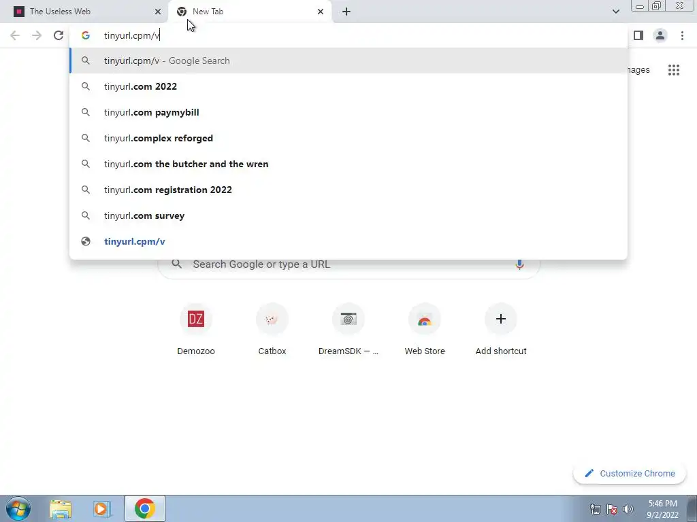Choose tinyurl.cpm/v Google Search suggestion
697x522 pixels.
348,60
